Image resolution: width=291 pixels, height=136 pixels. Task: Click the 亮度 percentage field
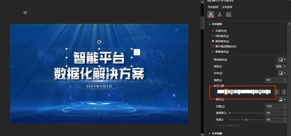point(274,120)
